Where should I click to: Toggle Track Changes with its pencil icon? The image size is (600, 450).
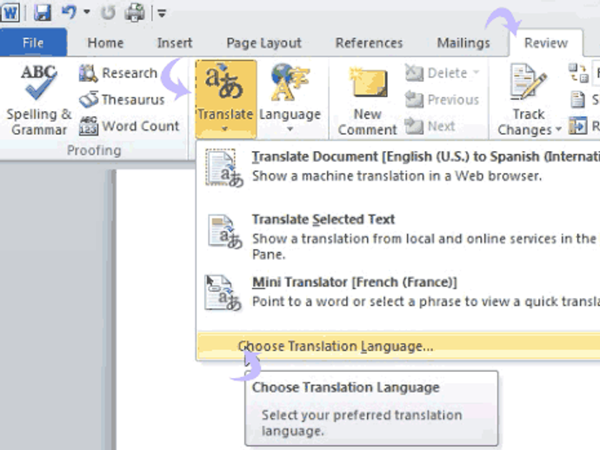pos(529,83)
